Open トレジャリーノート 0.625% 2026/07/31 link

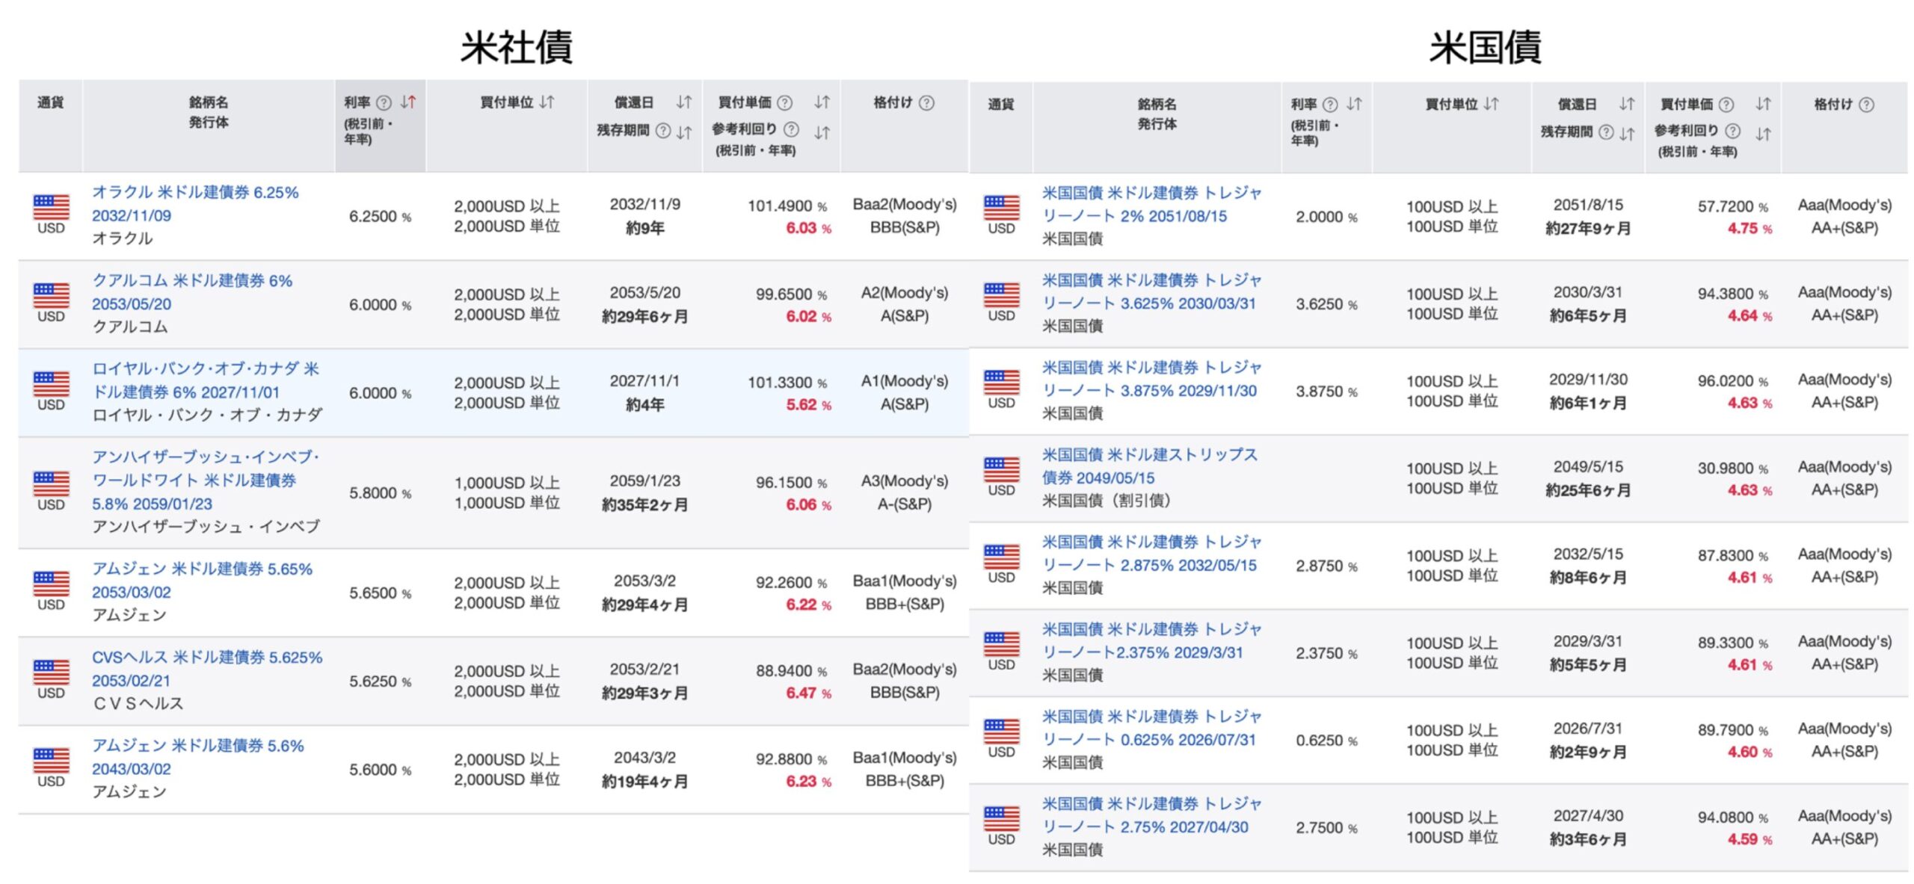point(1151,728)
